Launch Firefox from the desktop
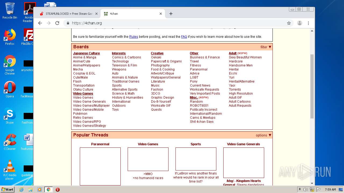The height and width of the screenshot is (193, 344). point(10,37)
